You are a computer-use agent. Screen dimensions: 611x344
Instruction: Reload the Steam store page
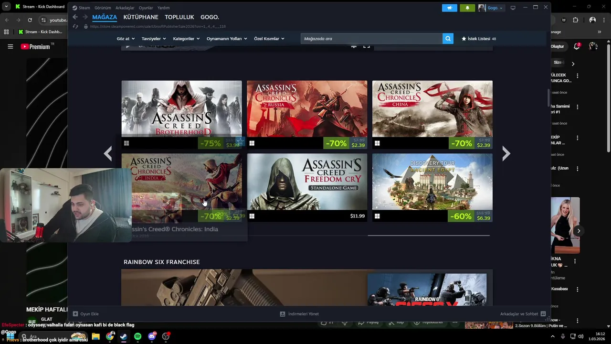pos(75,26)
